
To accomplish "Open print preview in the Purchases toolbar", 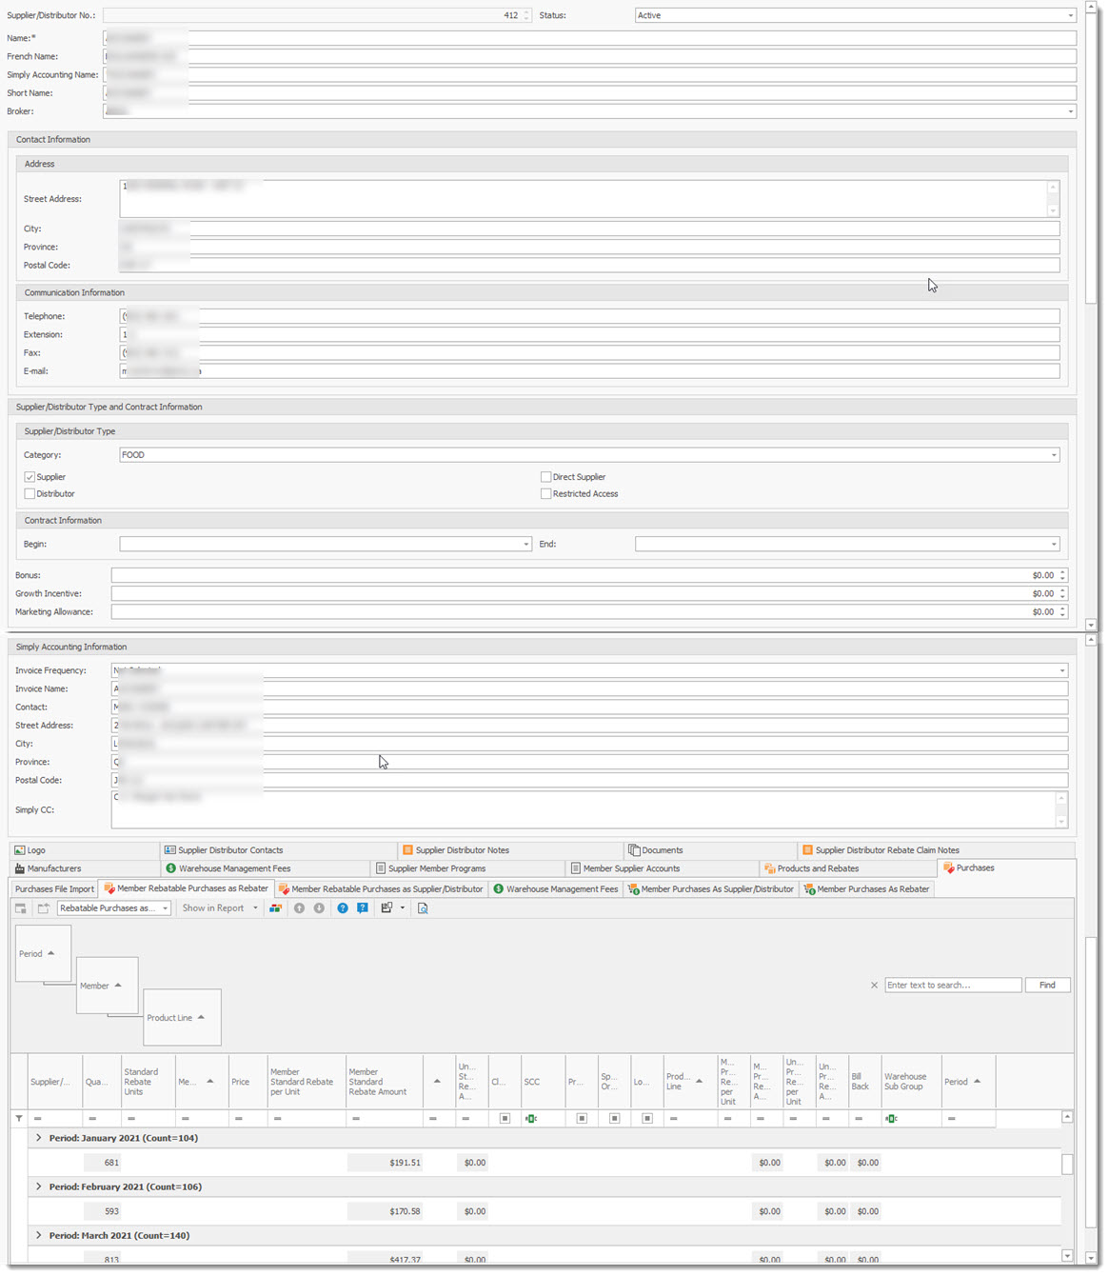I will [422, 907].
